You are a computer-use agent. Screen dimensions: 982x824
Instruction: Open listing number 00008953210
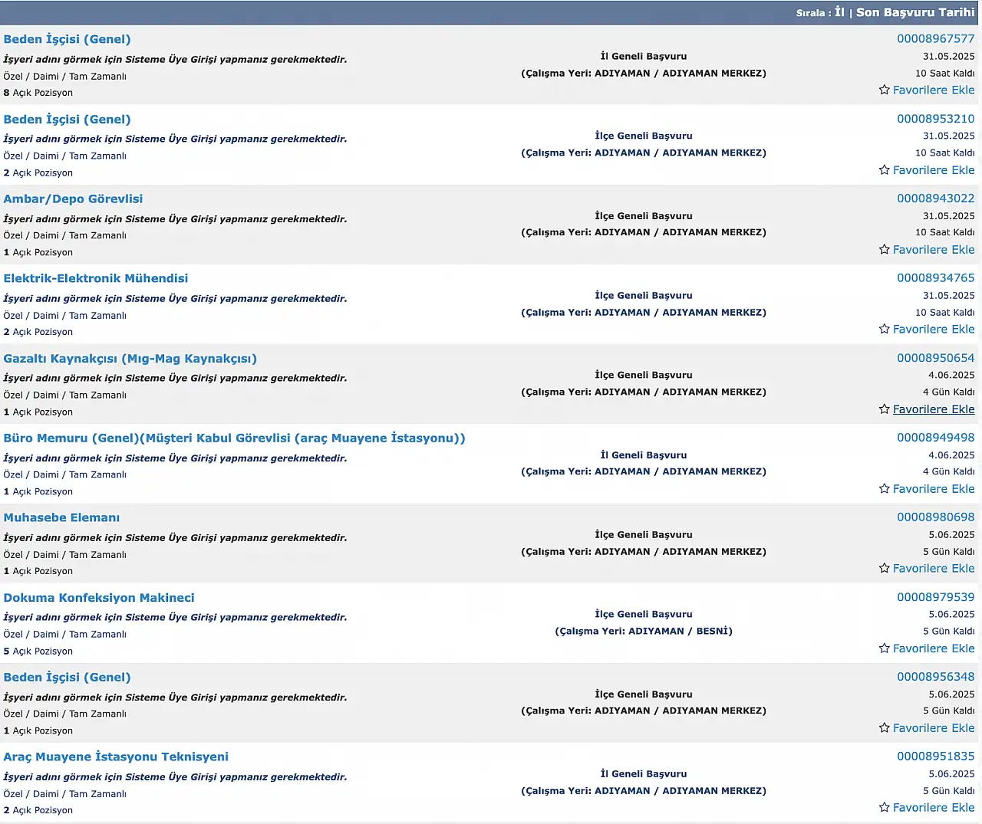pyautogui.click(x=936, y=118)
